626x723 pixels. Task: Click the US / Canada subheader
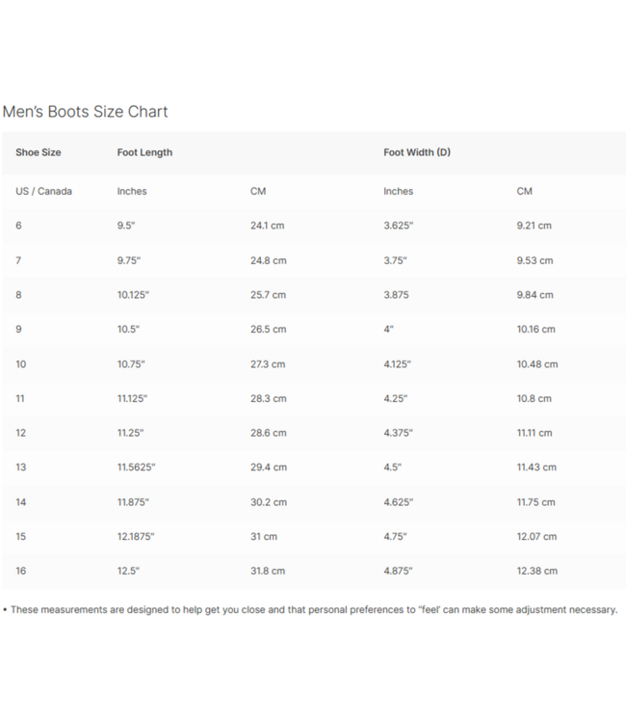pyautogui.click(x=43, y=191)
